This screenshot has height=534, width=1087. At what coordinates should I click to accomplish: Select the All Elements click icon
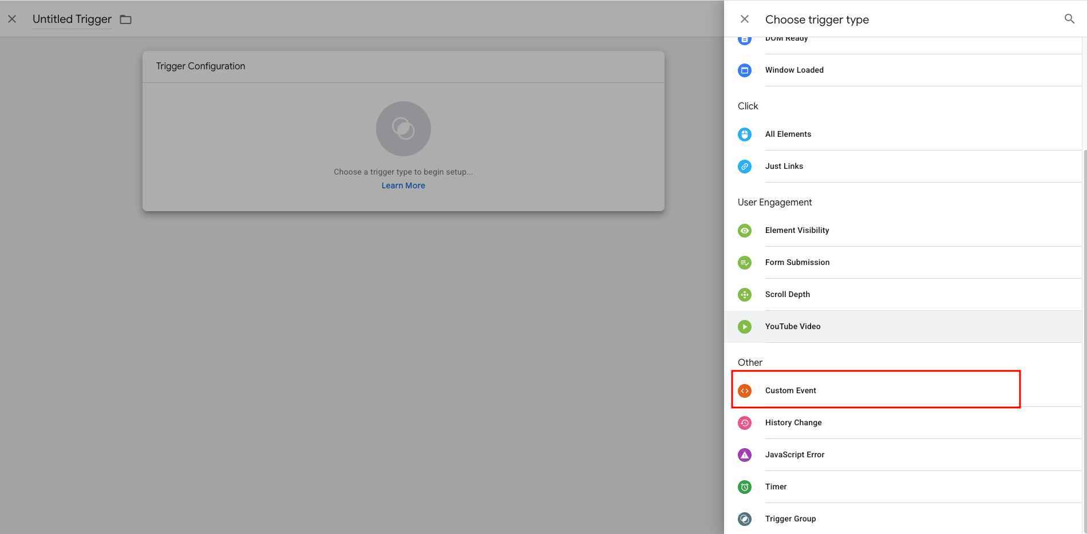tap(744, 135)
